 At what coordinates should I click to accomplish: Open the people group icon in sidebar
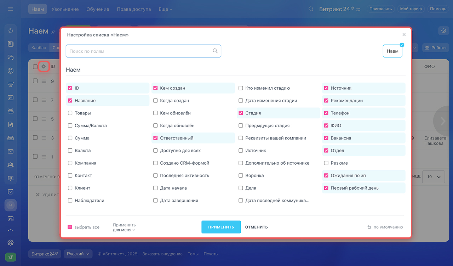[11, 165]
